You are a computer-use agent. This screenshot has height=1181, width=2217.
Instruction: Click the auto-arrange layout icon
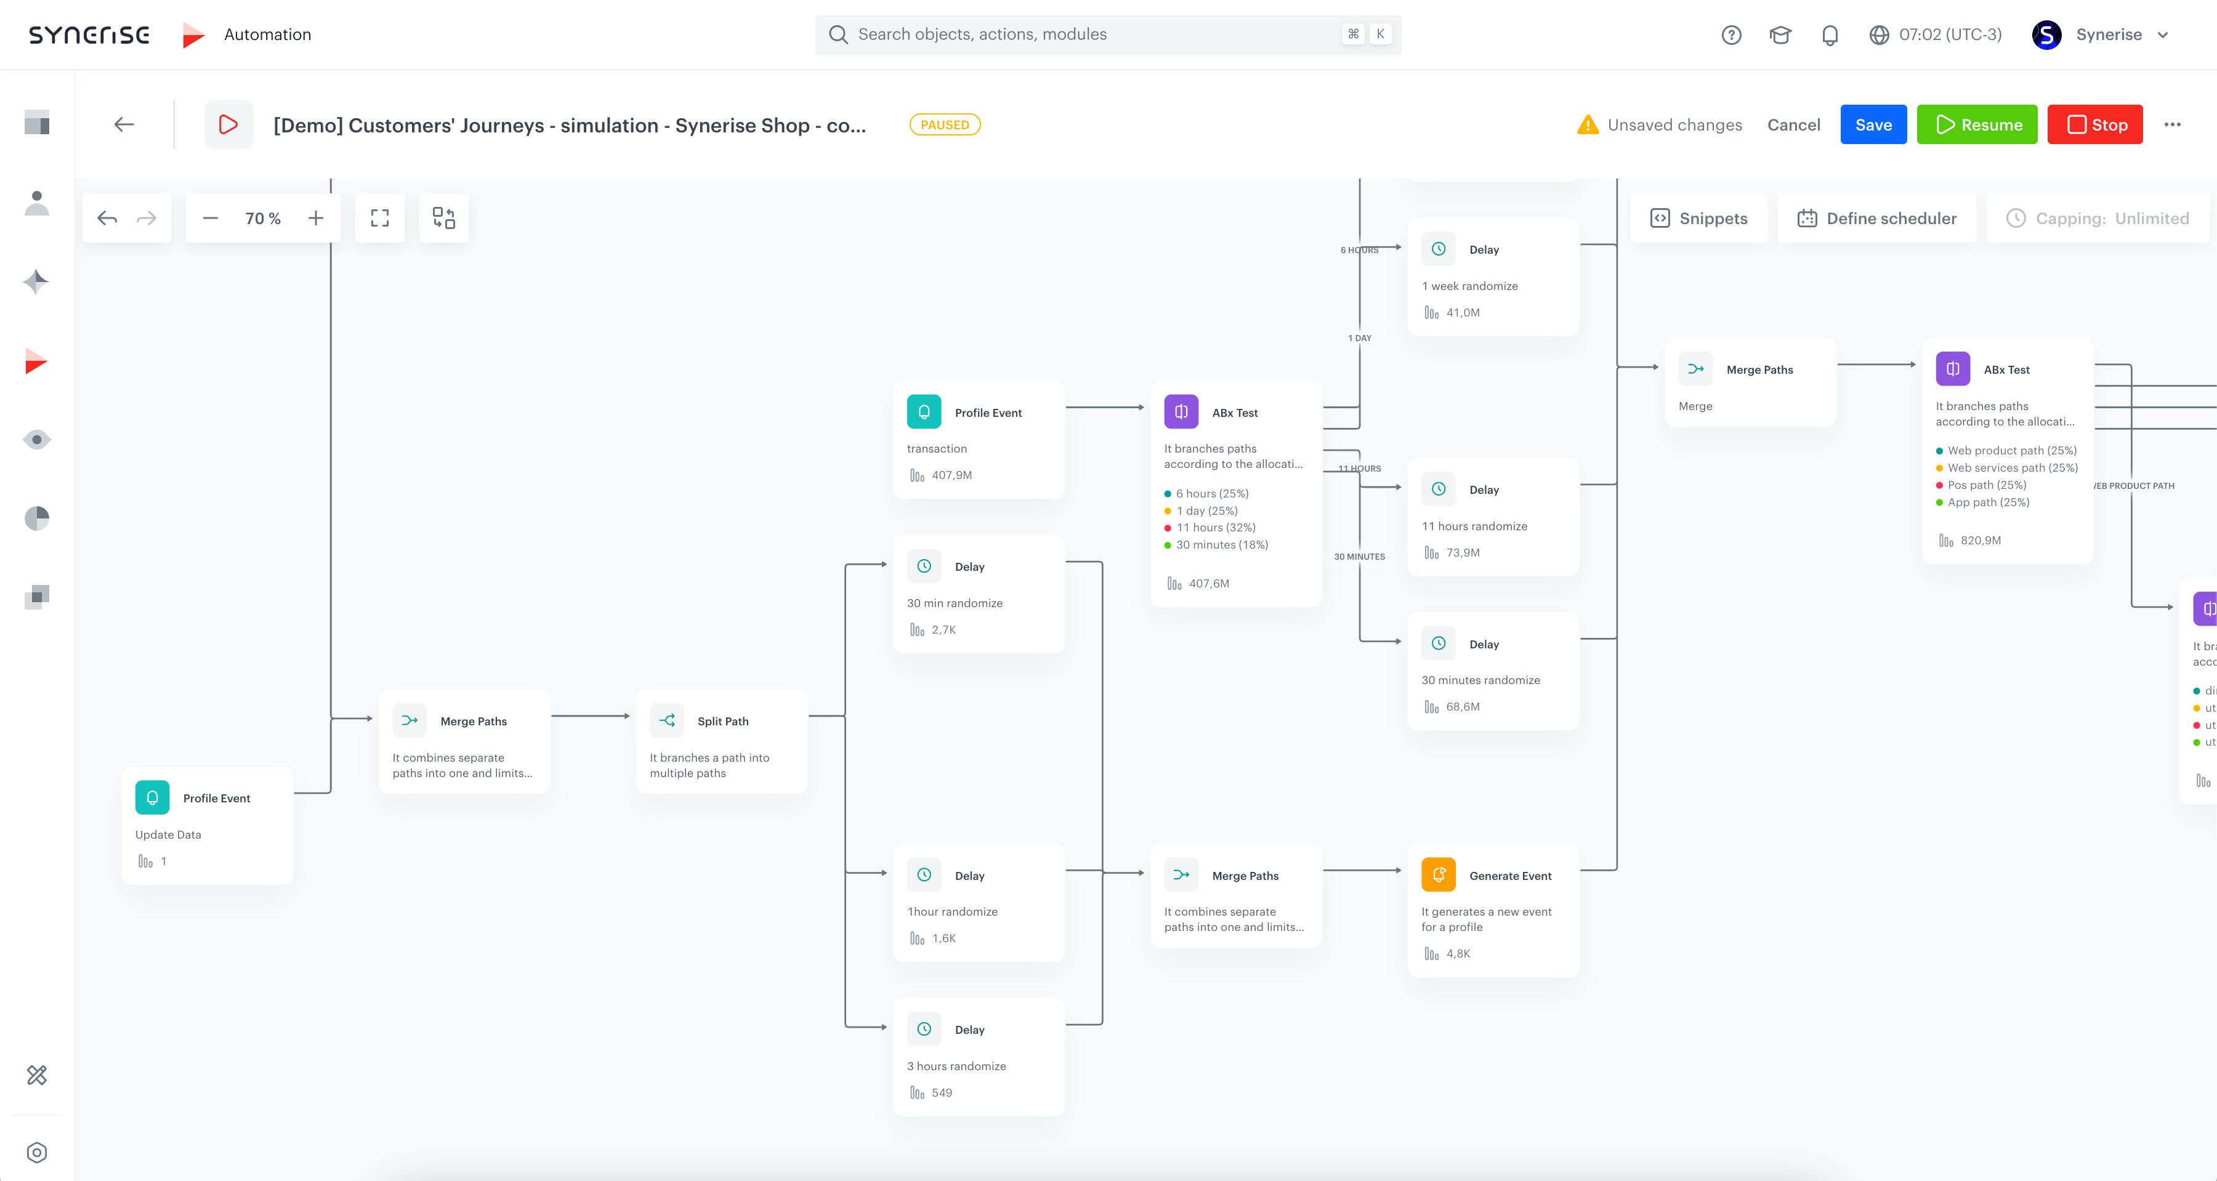pyautogui.click(x=444, y=218)
